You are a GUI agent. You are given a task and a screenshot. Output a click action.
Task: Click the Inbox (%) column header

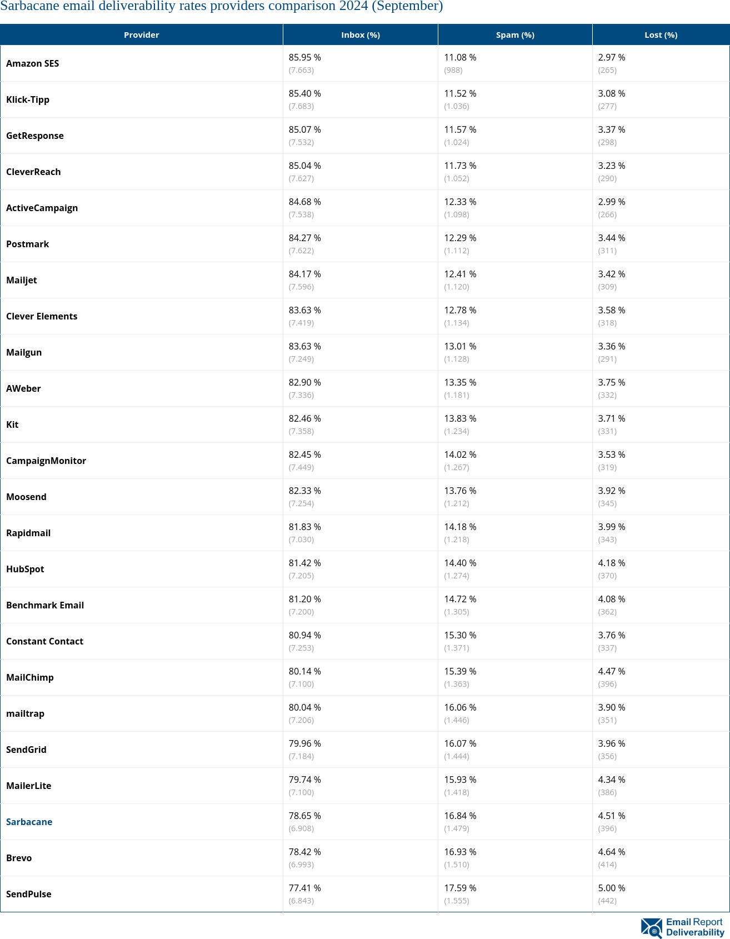(361, 35)
